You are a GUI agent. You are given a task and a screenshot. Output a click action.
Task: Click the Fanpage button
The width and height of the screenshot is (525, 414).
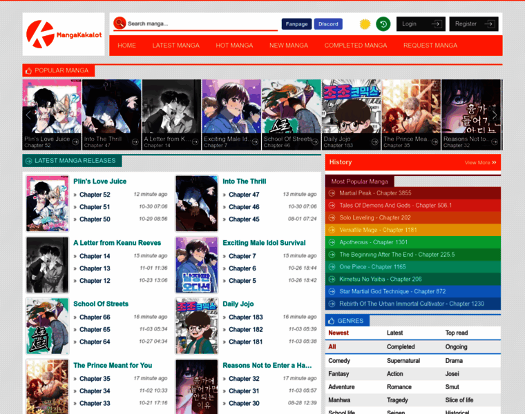(296, 24)
